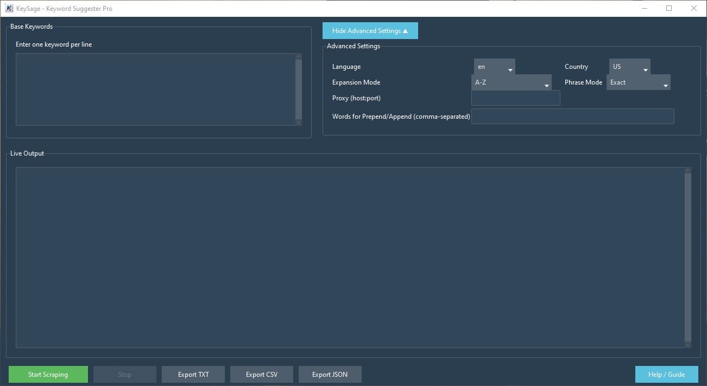Click the maximize window button
707x386 pixels.
coord(670,8)
